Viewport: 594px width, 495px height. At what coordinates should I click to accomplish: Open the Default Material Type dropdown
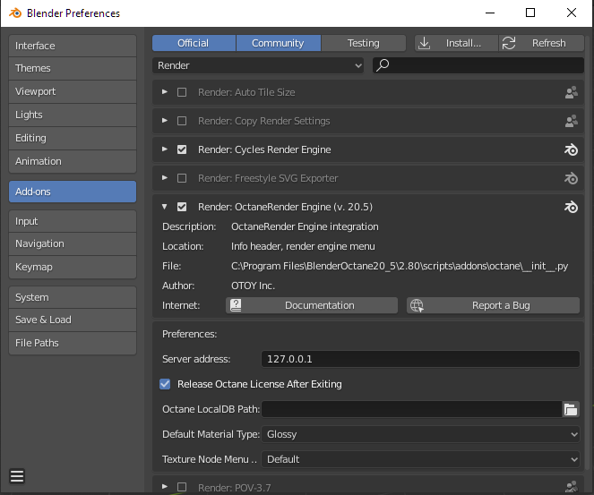point(421,434)
